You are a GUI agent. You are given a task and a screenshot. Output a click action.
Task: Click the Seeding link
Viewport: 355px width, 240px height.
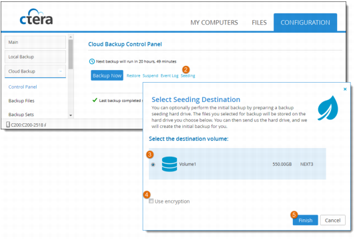click(x=188, y=75)
